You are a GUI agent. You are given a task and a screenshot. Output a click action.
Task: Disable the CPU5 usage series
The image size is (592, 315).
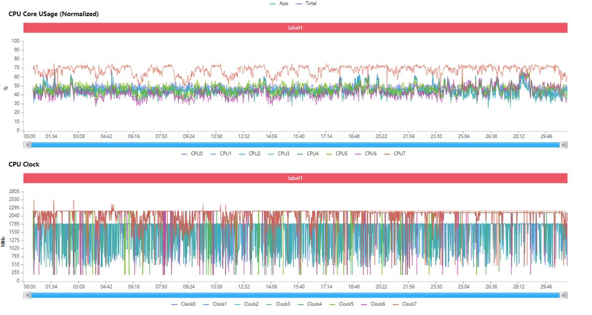[336, 154]
